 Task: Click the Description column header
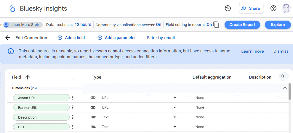[x=260, y=77]
